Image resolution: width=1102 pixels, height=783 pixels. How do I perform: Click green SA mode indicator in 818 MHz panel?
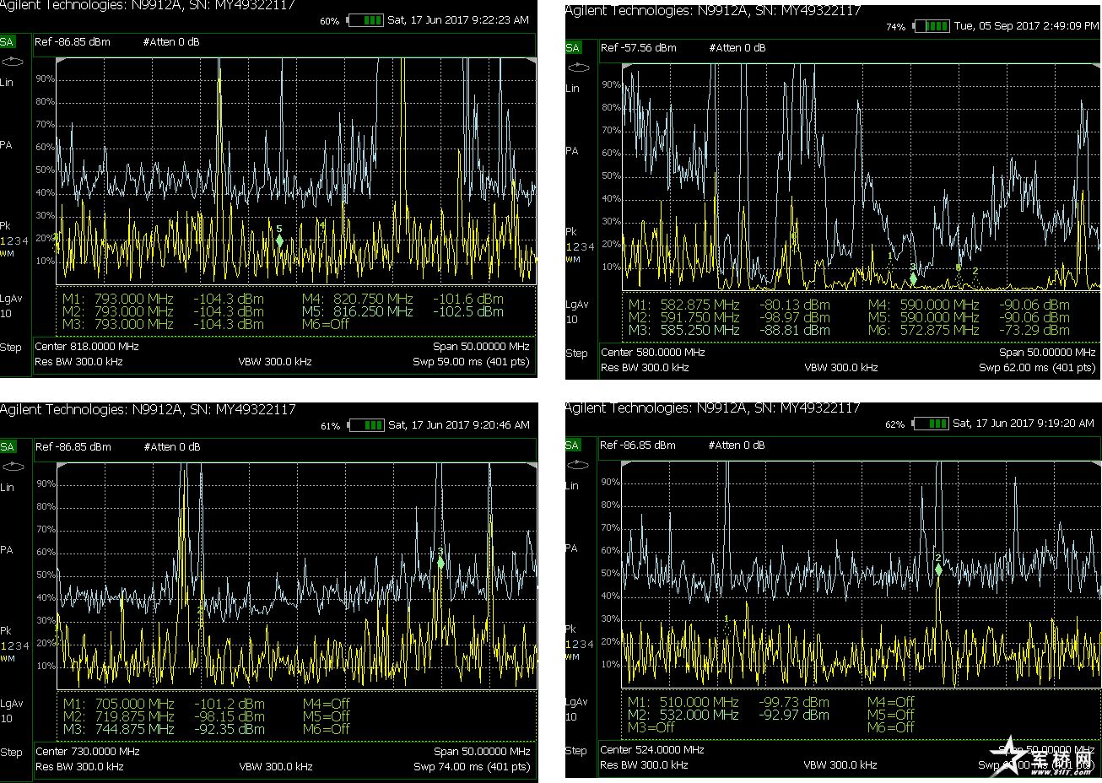(x=8, y=42)
